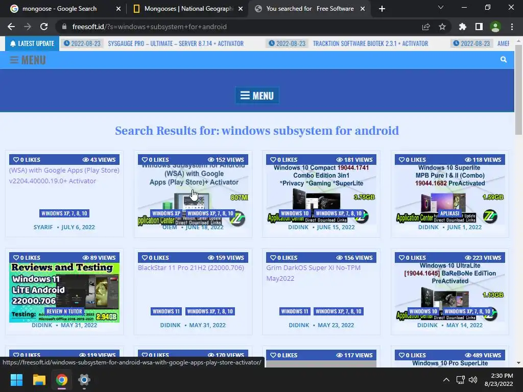Open the volume speaker tray icon
Image resolution: width=523 pixels, height=392 pixels.
(x=473, y=380)
